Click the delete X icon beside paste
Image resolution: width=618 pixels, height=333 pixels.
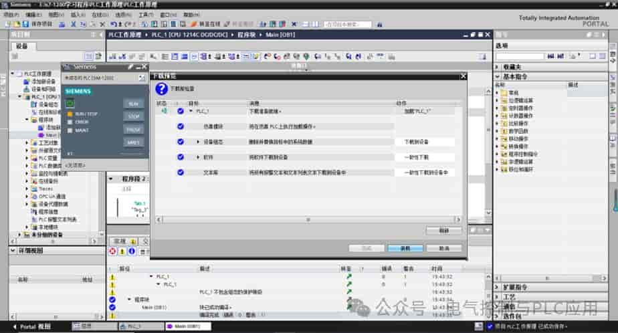pyautogui.click(x=102, y=25)
